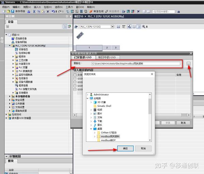204x174 pixels.
Task: Click the undo arrow toolbar icon
Action: coord(53,12)
